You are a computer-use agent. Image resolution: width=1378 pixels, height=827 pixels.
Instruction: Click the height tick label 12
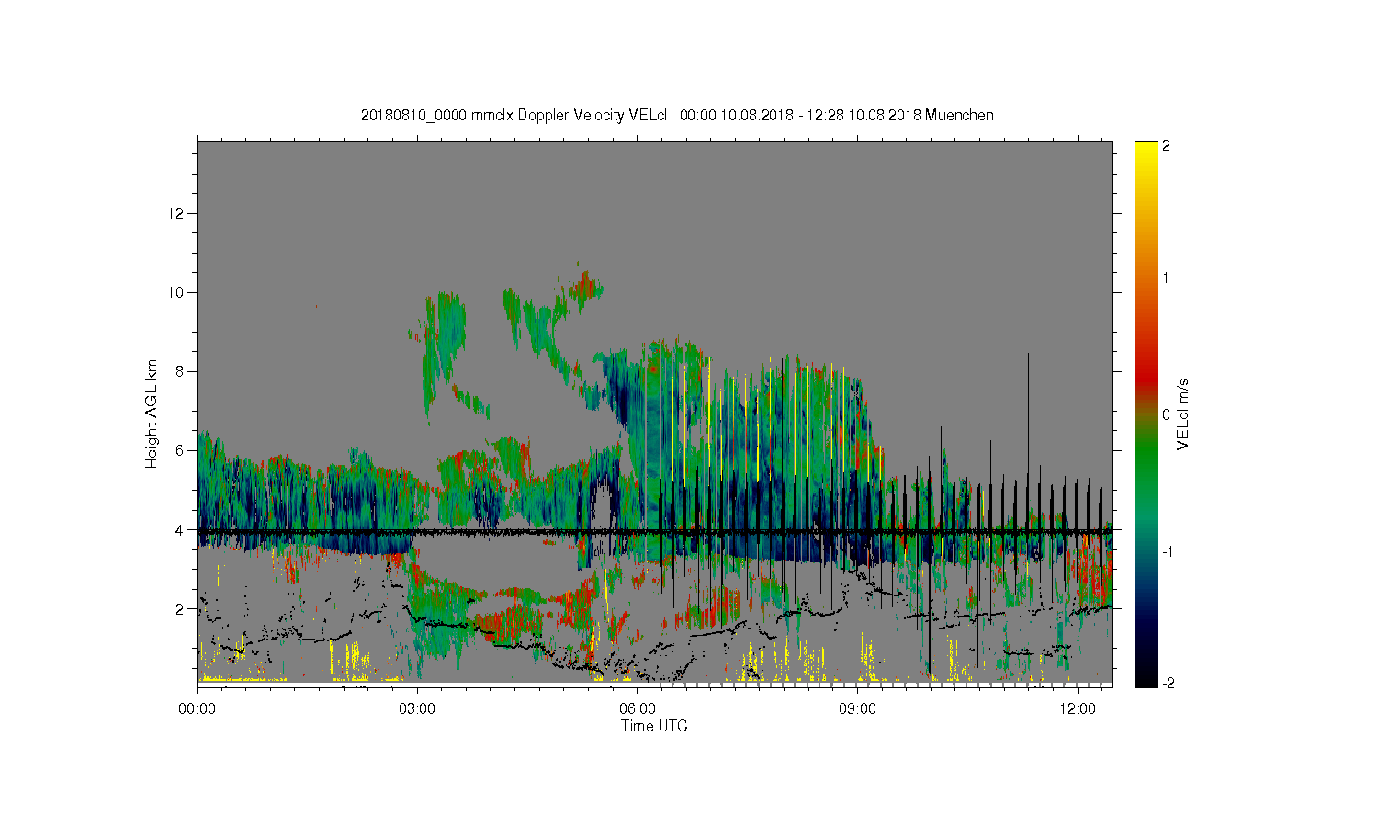tap(178, 213)
